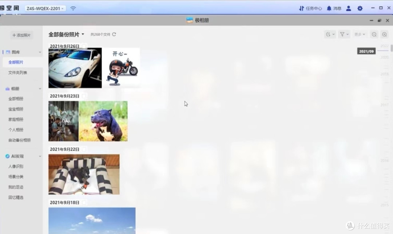
Task: Collapse the AI发现 section chevron
Action: click(40, 156)
